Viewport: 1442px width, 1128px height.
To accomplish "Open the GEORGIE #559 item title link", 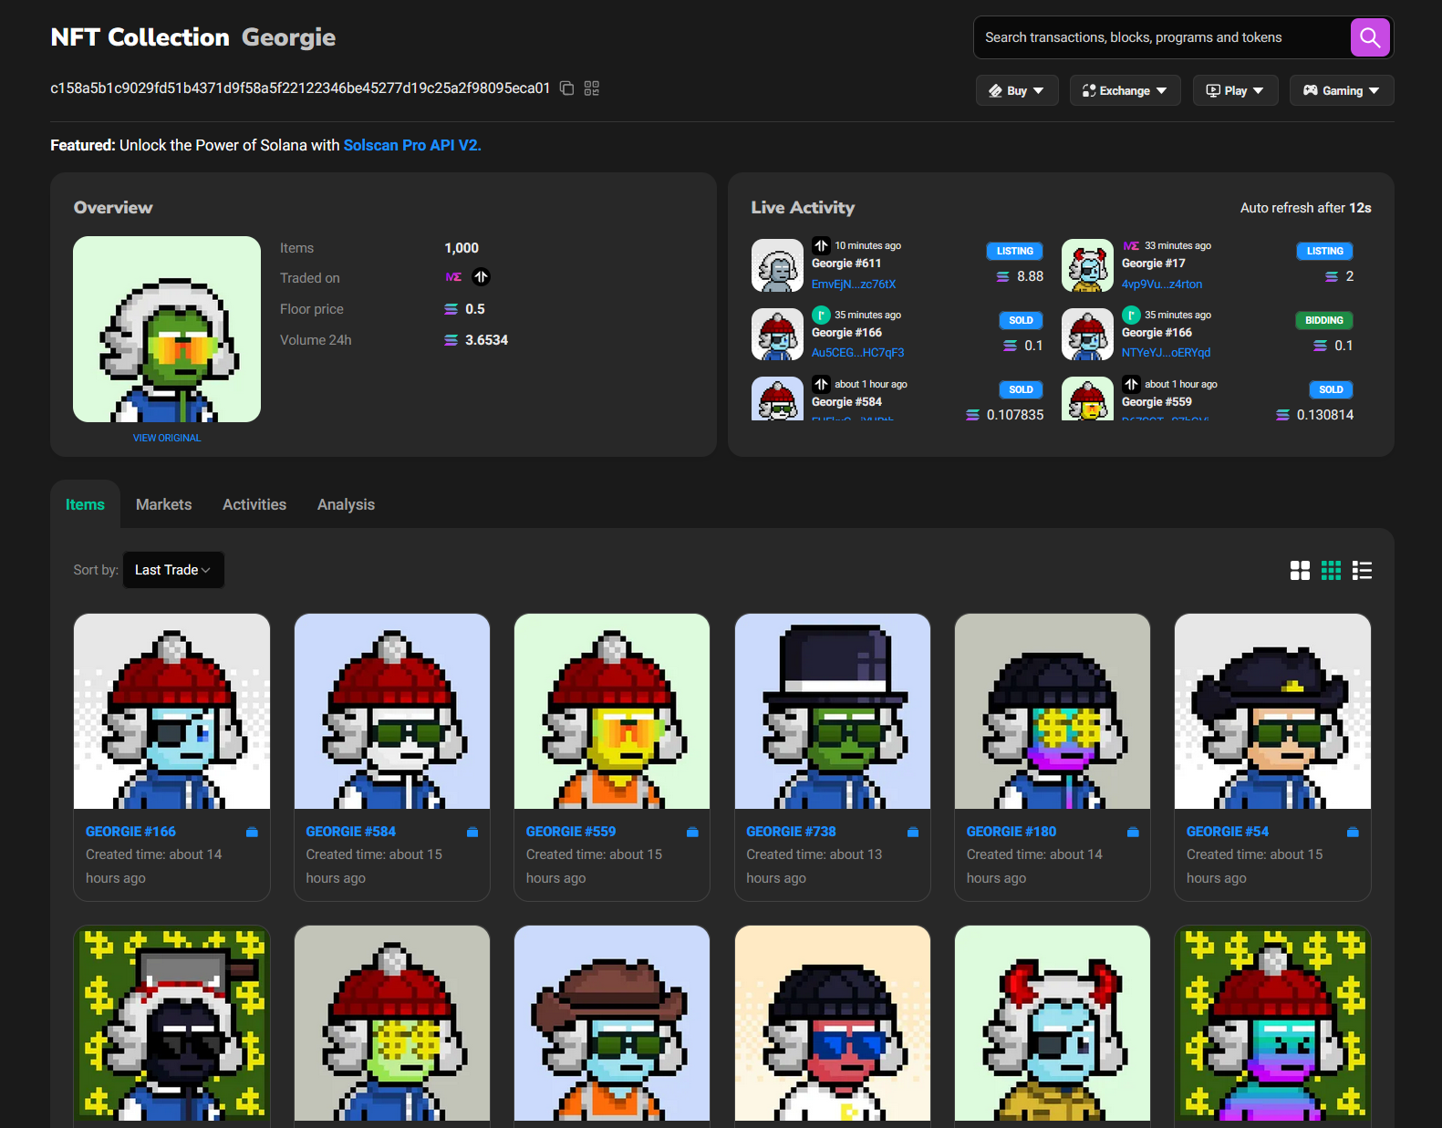I will coord(571,832).
